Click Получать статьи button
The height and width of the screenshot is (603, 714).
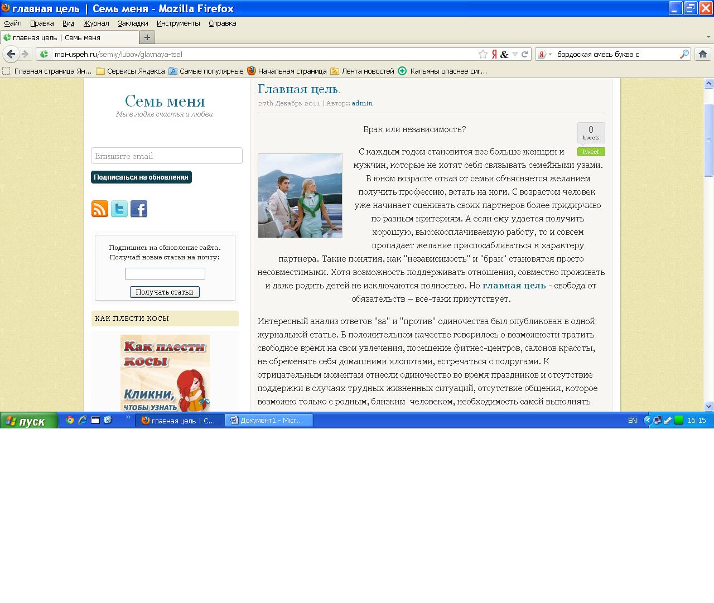click(x=165, y=292)
